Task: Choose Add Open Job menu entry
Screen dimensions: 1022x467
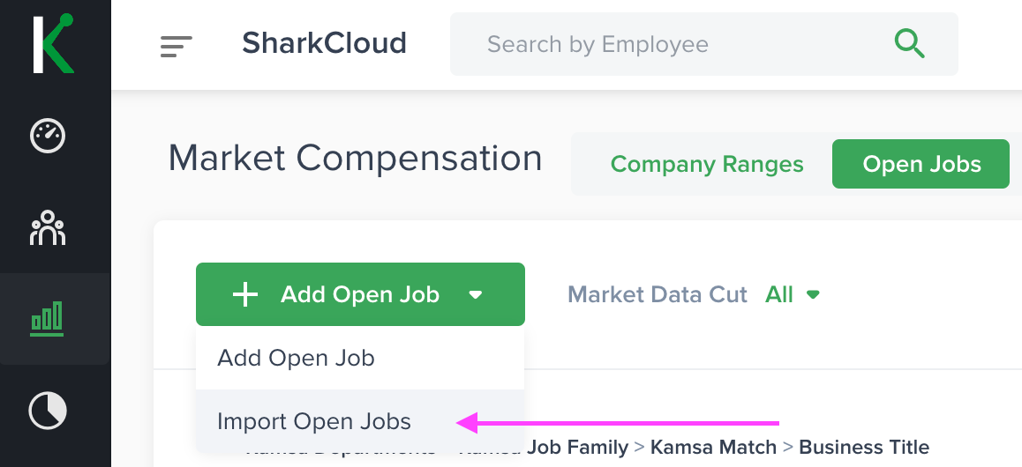Action: click(297, 358)
